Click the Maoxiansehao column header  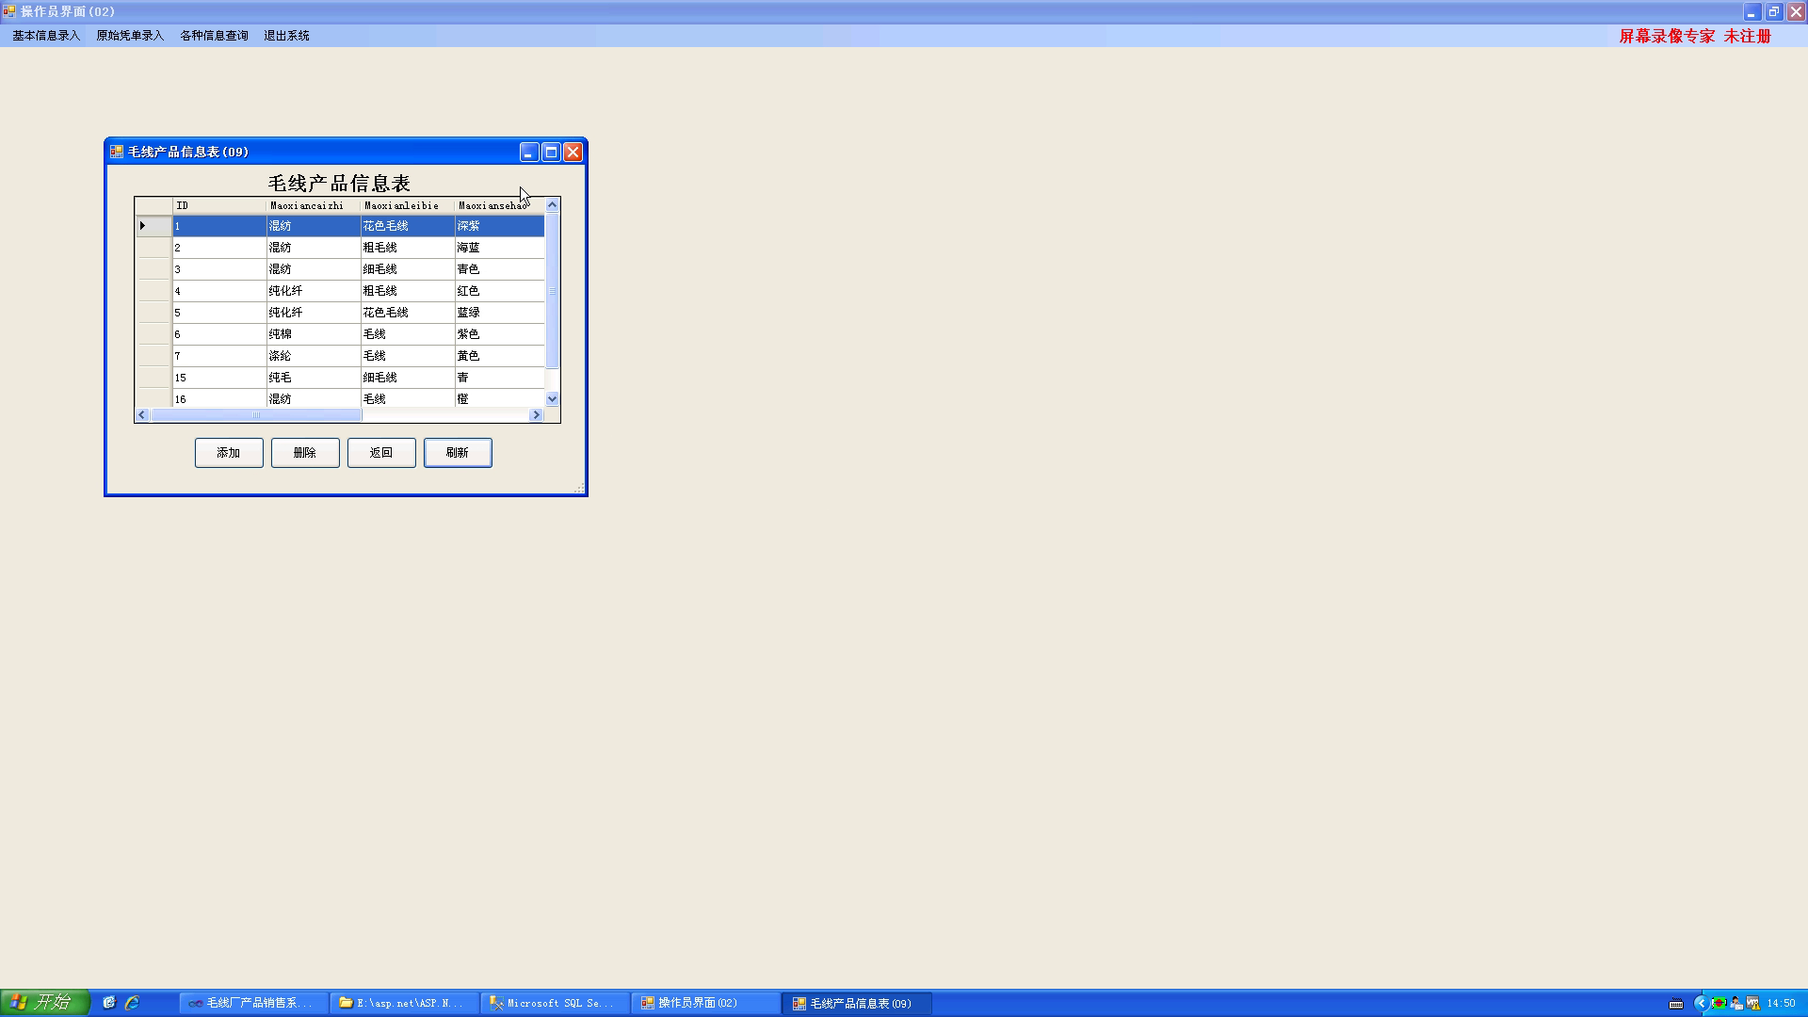tap(500, 205)
